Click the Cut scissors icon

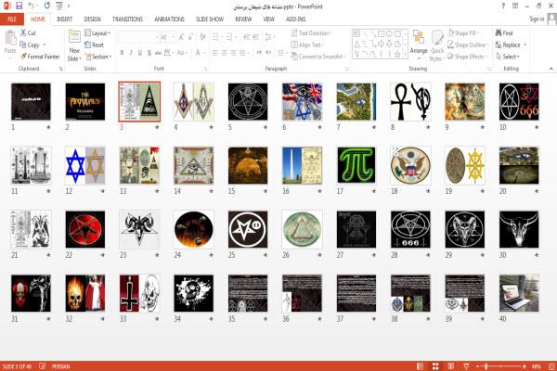(x=23, y=32)
